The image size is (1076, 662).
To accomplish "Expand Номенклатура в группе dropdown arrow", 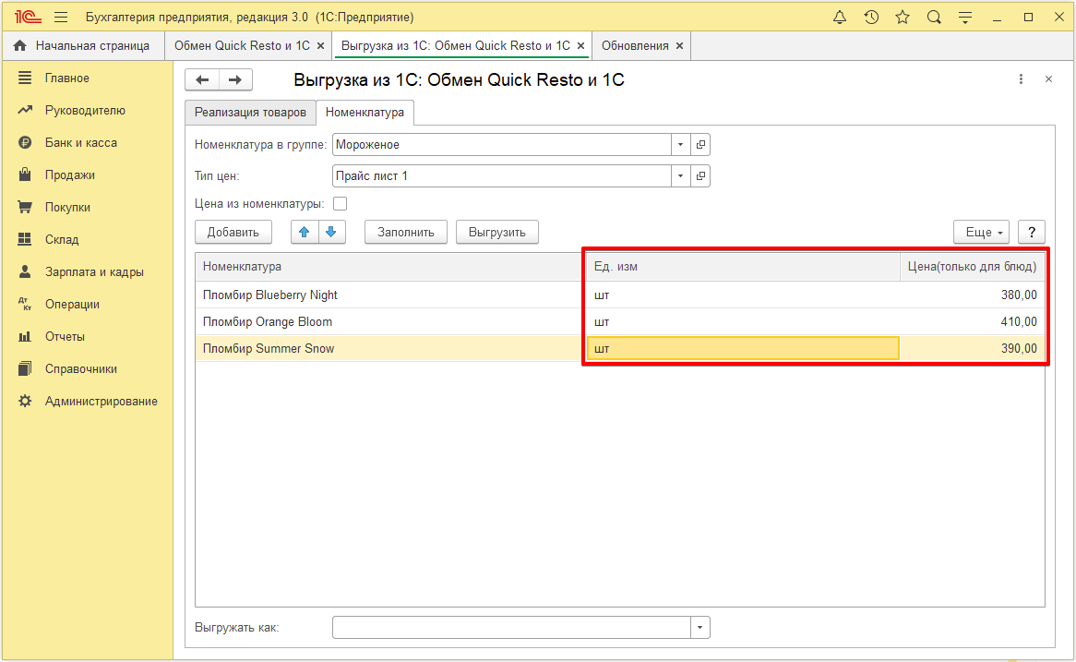I will click(x=680, y=145).
